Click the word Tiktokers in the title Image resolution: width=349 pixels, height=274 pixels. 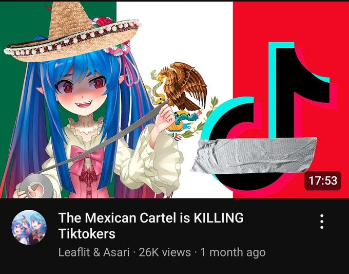point(87,234)
